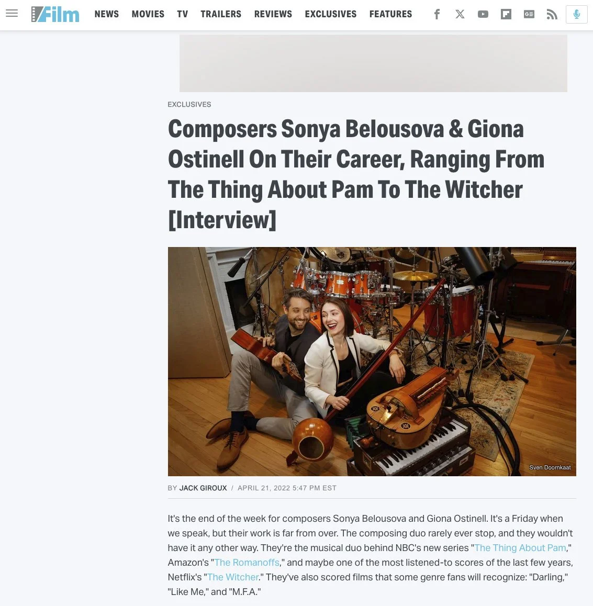Open the X (Twitter) icon
The width and height of the screenshot is (593, 606).
(x=460, y=14)
